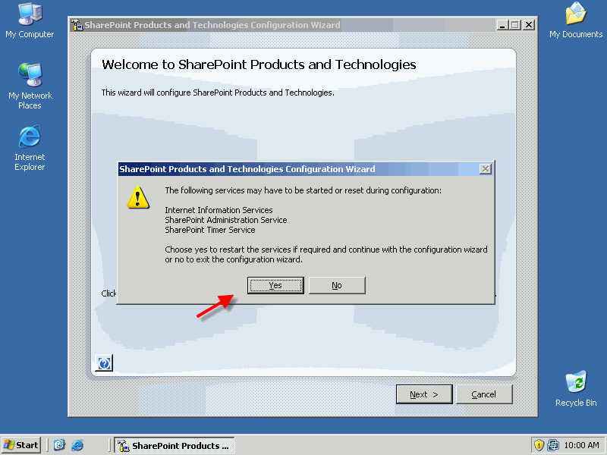Open the My Documents desktop icon

(x=576, y=21)
